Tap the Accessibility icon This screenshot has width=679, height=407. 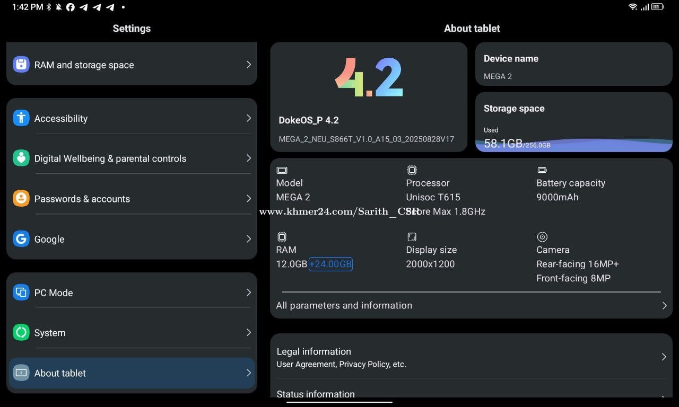21,118
